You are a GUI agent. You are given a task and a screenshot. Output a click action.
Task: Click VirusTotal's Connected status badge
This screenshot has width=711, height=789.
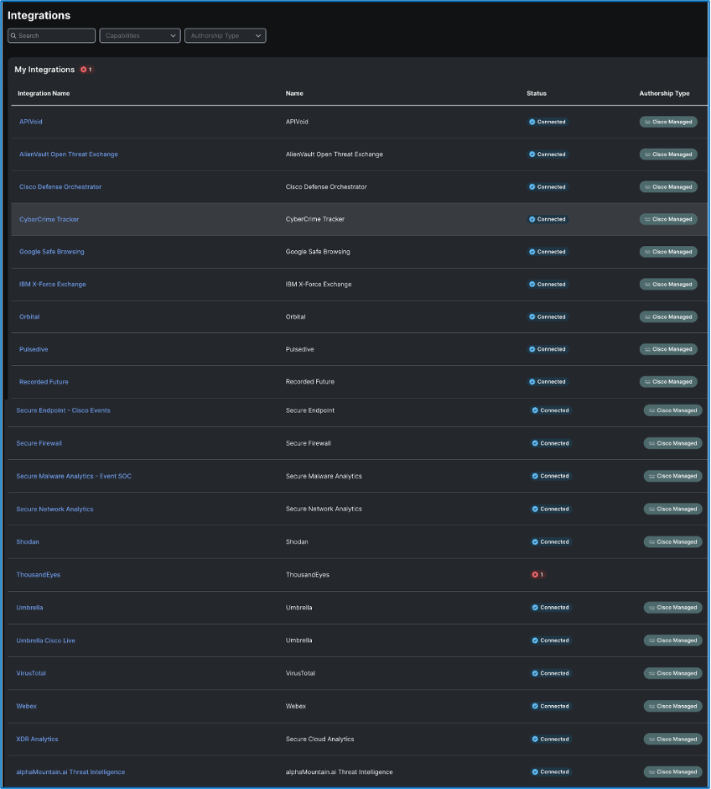click(x=551, y=673)
